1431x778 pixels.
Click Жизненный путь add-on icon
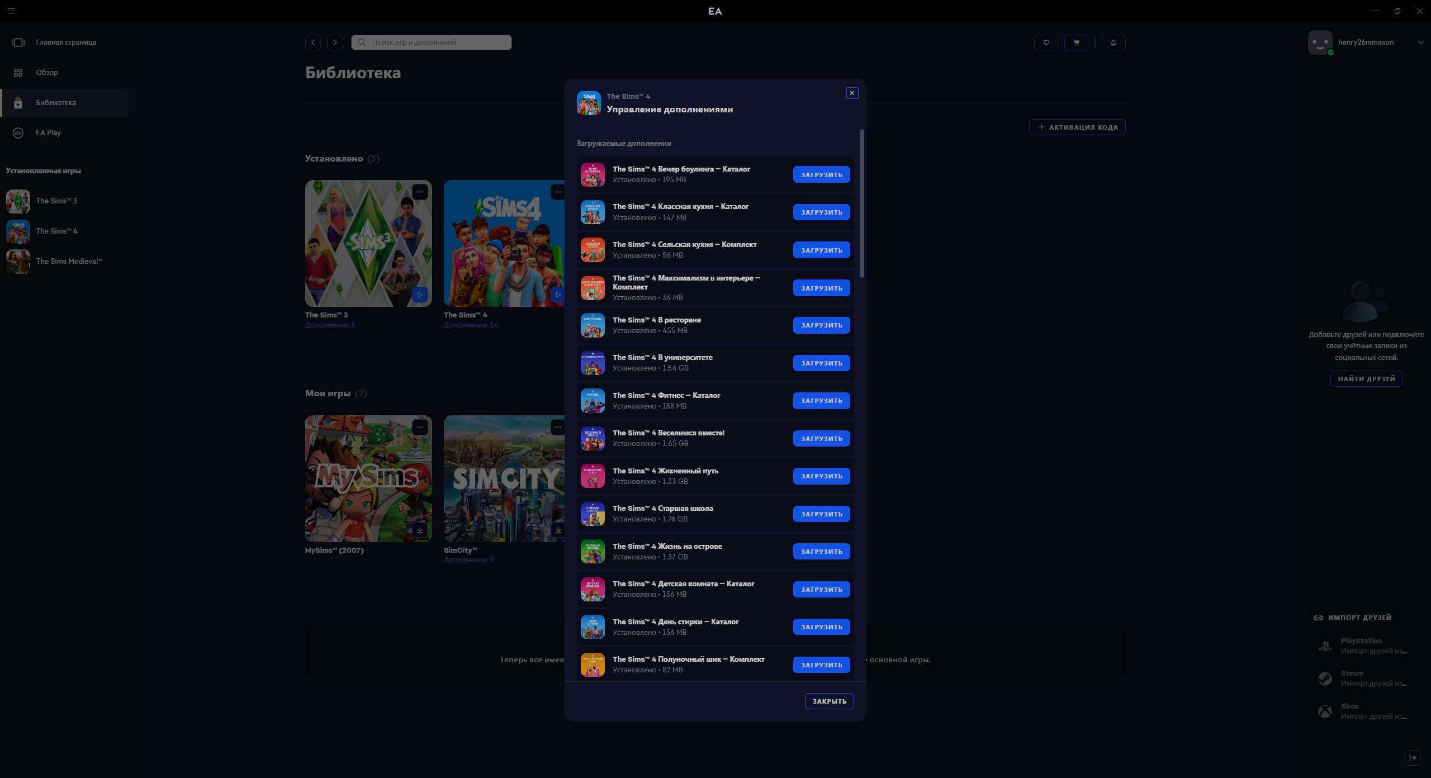593,476
